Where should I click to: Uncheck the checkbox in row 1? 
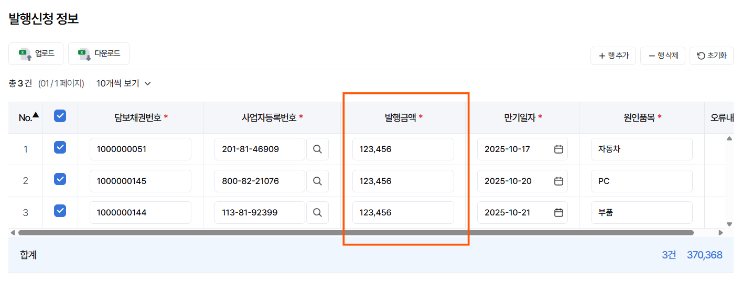pos(60,147)
